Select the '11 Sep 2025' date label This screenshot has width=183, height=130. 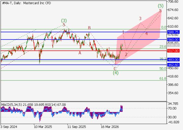pos(77,127)
